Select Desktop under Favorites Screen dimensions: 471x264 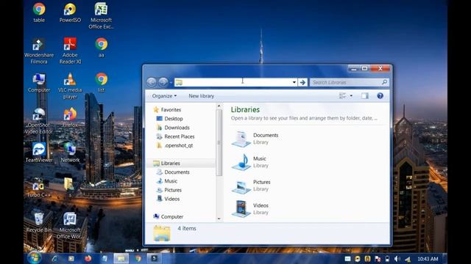(x=170, y=119)
